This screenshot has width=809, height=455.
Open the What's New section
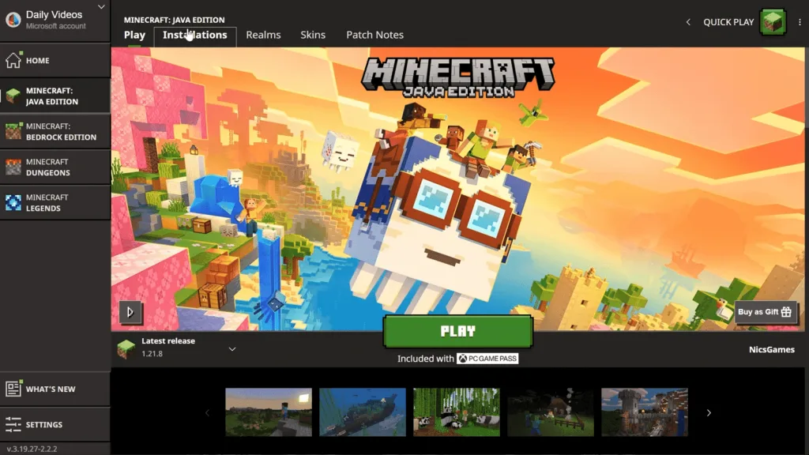tap(55, 389)
